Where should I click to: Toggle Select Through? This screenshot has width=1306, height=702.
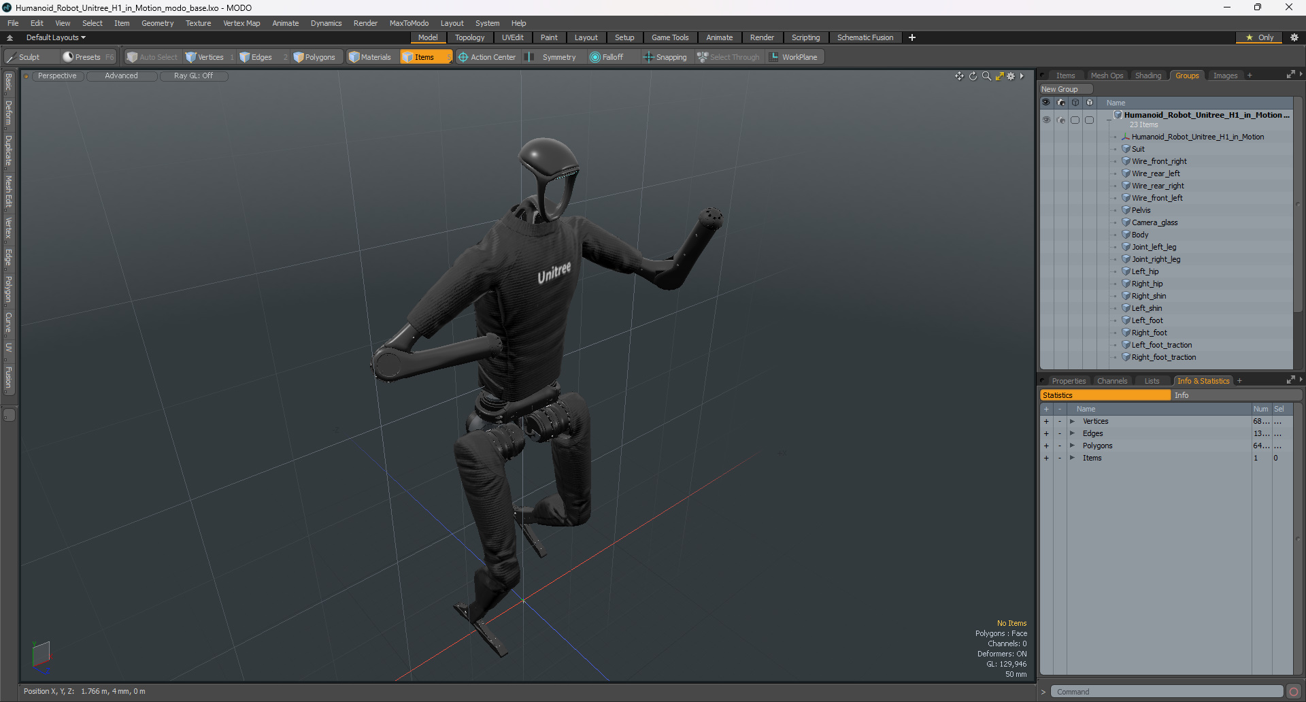click(x=729, y=57)
